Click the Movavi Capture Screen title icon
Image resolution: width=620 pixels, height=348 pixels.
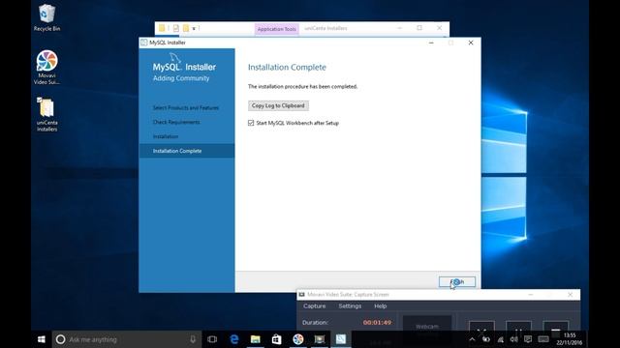click(x=301, y=295)
